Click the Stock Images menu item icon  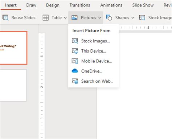(x=75, y=41)
